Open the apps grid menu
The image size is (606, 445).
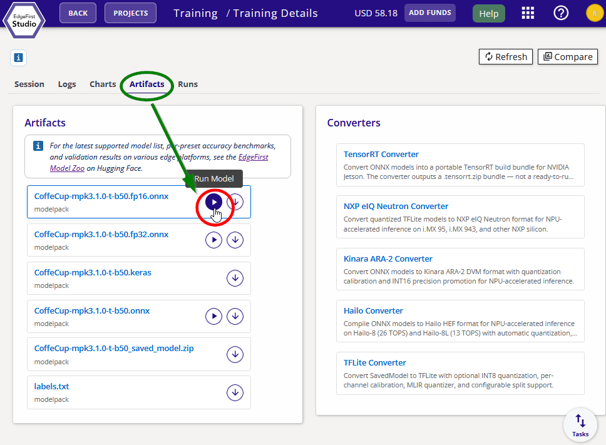pos(528,13)
